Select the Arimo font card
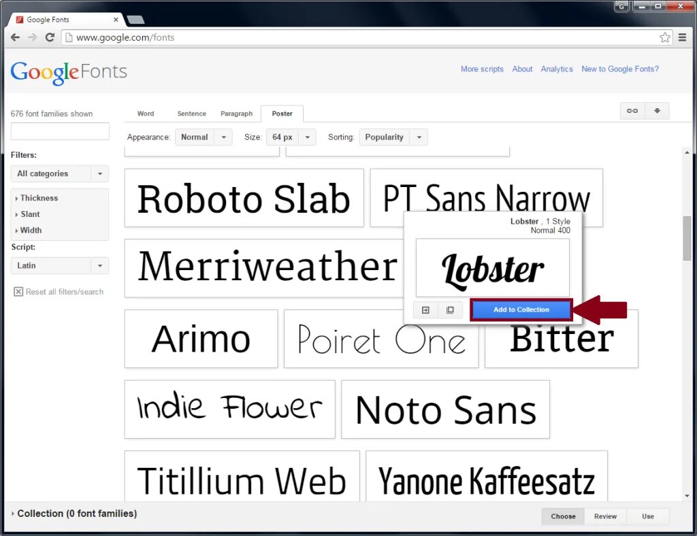697x536 pixels. [201, 339]
